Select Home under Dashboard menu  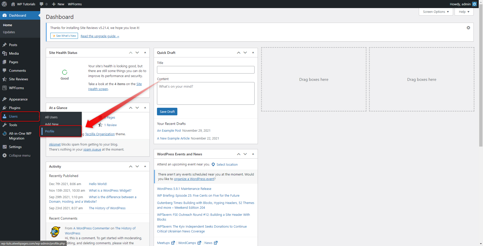(x=8, y=25)
